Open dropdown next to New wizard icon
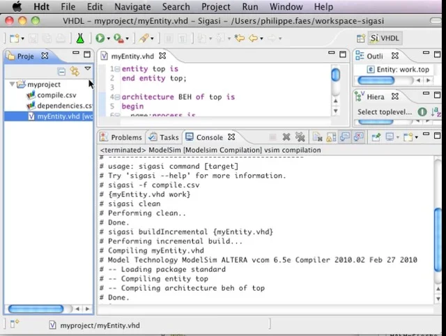The image size is (446, 336). click(x=22, y=39)
